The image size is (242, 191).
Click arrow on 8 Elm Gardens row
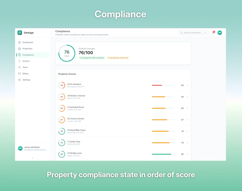187,85
